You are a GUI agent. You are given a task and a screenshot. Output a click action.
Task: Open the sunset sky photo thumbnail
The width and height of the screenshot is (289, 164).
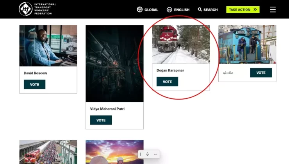(x=114, y=152)
